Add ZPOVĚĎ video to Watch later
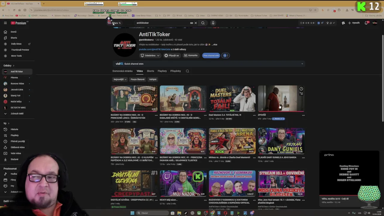Image resolution: width=384 pixels, height=216 pixels. tap(301, 89)
